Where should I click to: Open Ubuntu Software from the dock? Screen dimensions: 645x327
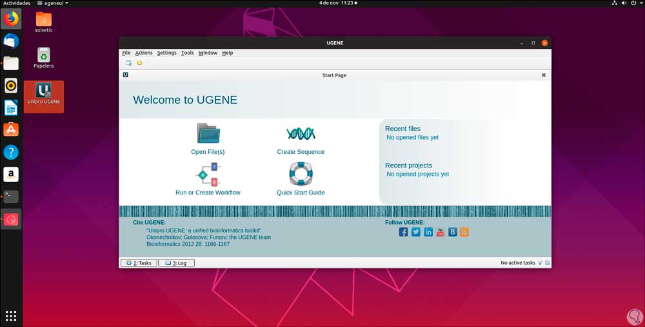(x=11, y=129)
